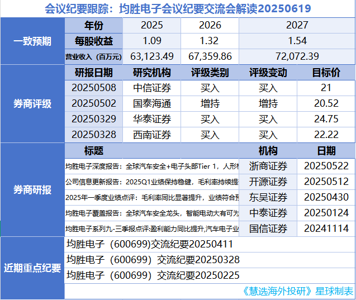Click the '《慧选海外投研》星球制表' credit text
This screenshot has height=300, width=356.
[x=297, y=291]
